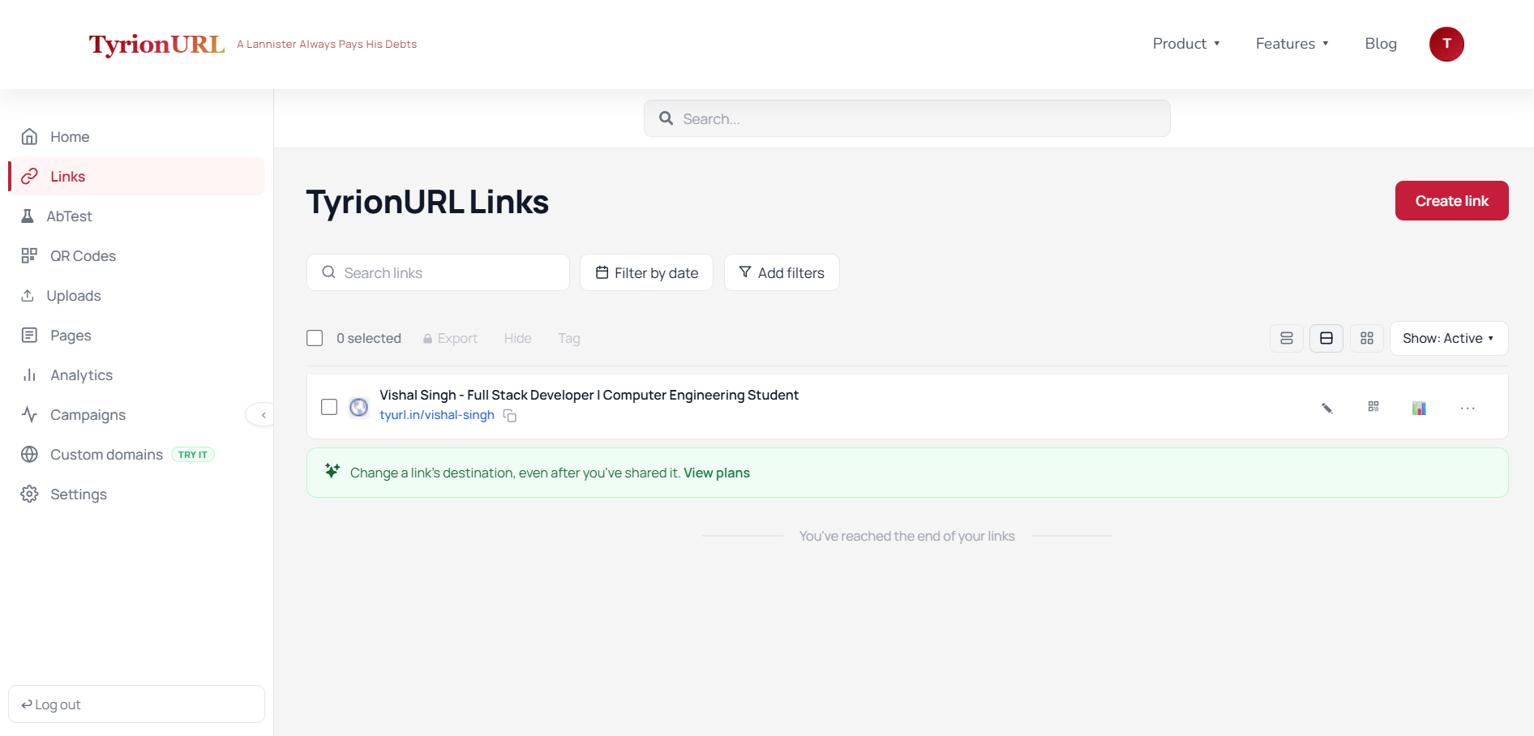This screenshot has width=1534, height=736.
Task: Click the Vishal Singh link favicon
Action: click(358, 407)
